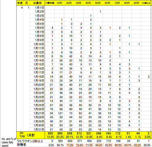Select the percentage 23.2% in totals row
Image resolution: width=152 pixels, height=147 pixels.
point(60,137)
